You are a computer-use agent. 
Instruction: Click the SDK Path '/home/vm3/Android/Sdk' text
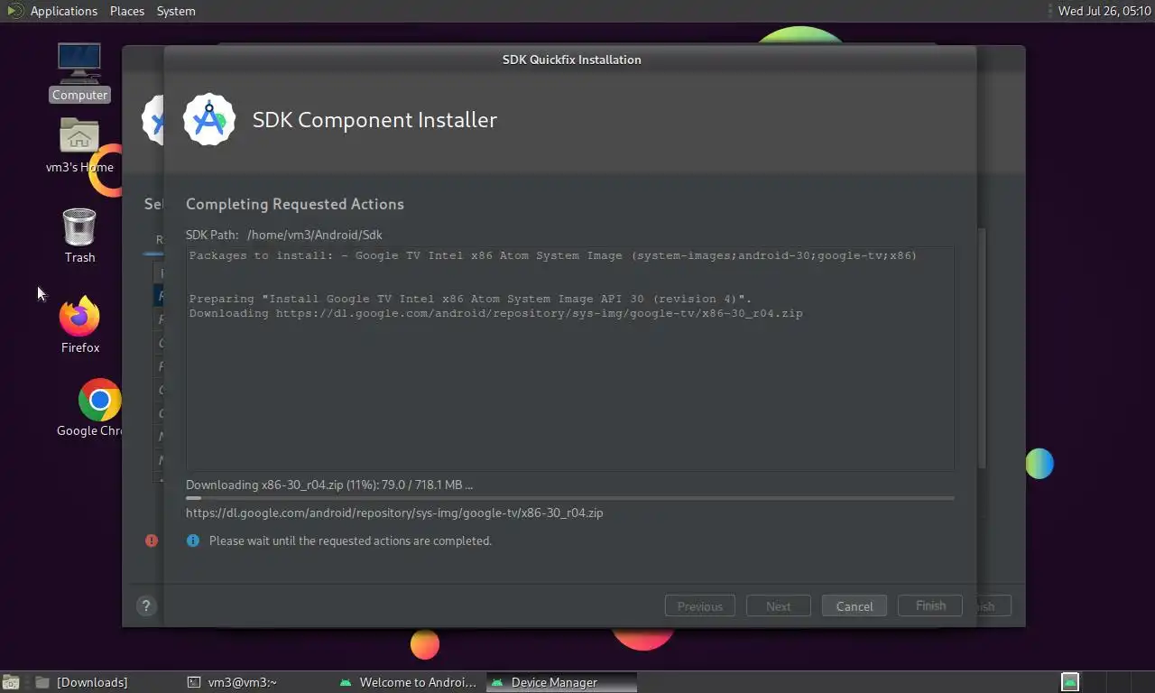click(315, 235)
